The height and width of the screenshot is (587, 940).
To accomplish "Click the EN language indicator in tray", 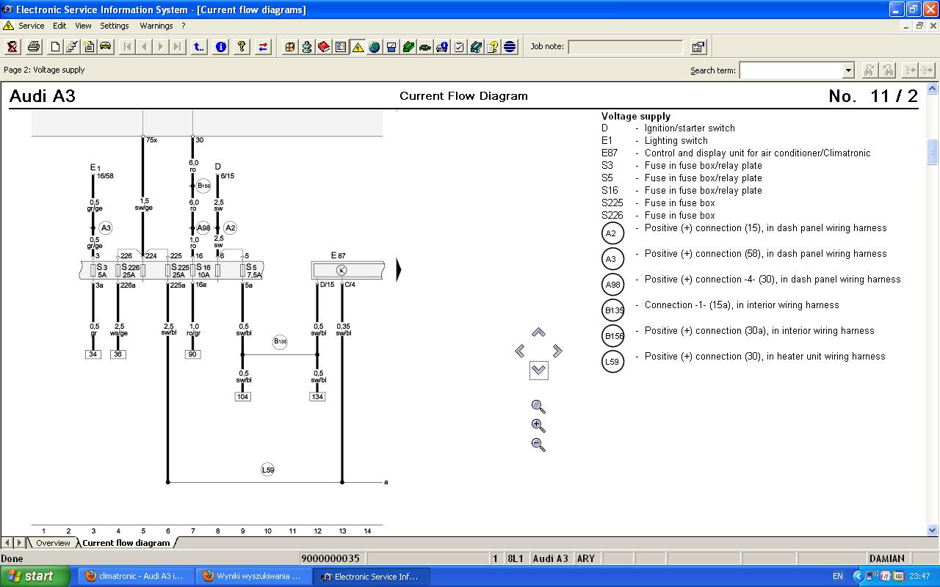I will tap(838, 577).
